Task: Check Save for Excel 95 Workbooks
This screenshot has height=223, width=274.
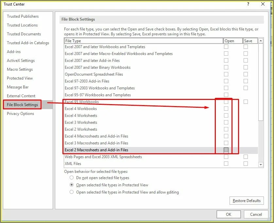Action: point(246,102)
